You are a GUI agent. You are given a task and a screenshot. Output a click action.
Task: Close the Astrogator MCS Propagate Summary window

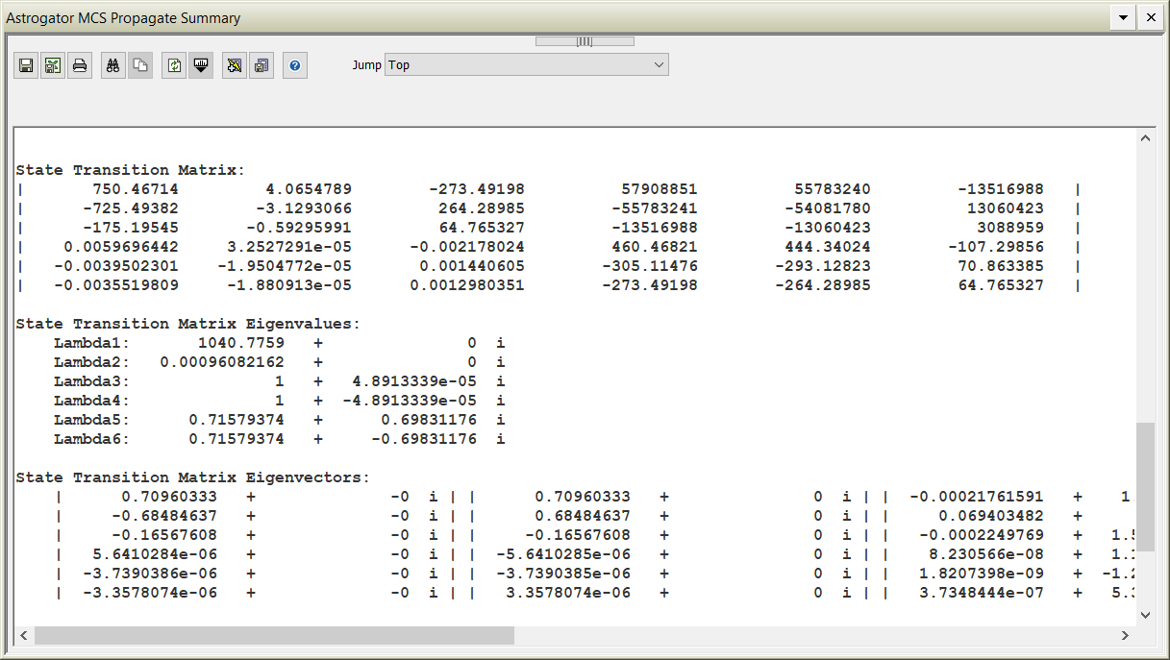(x=1151, y=17)
